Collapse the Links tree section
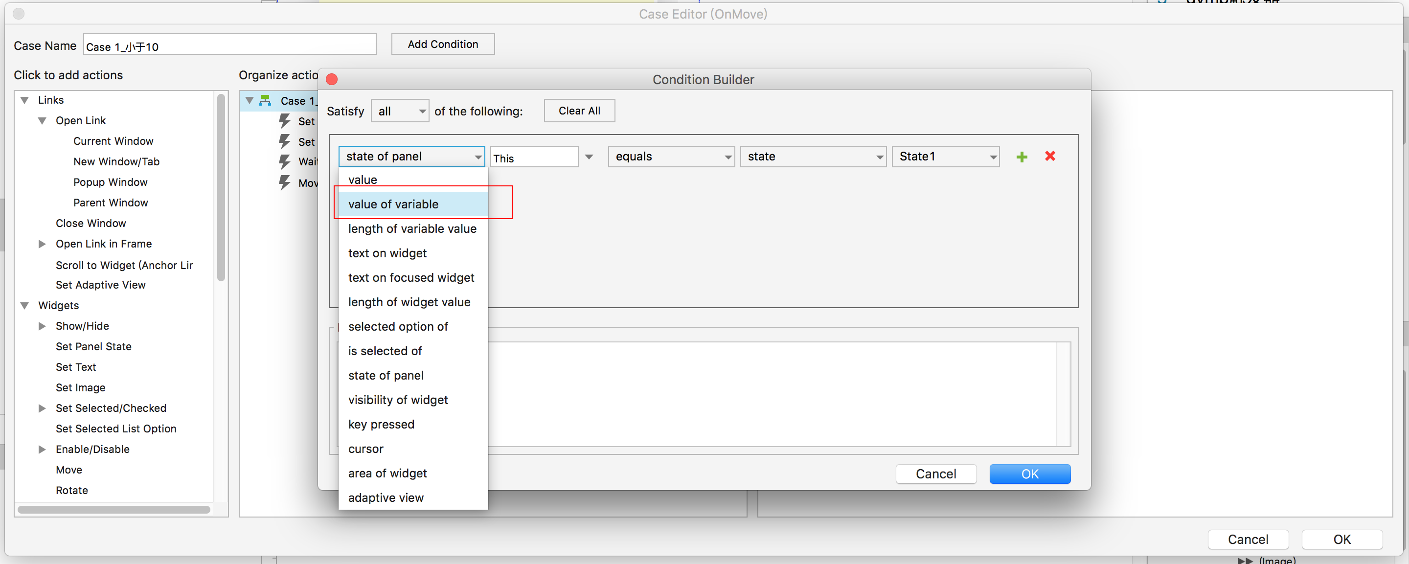 24,100
